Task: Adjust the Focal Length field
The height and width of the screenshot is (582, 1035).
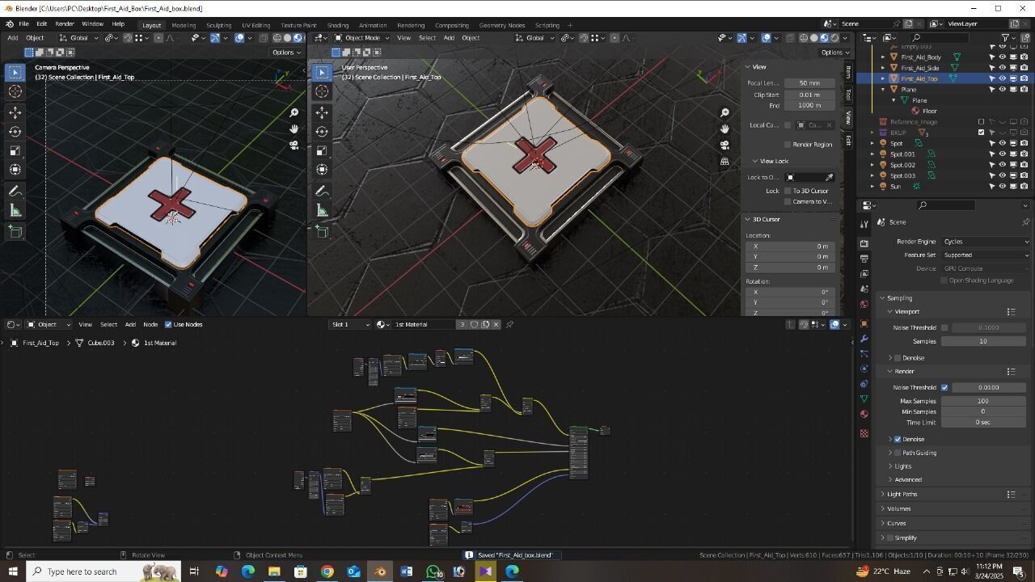Action: coord(809,83)
